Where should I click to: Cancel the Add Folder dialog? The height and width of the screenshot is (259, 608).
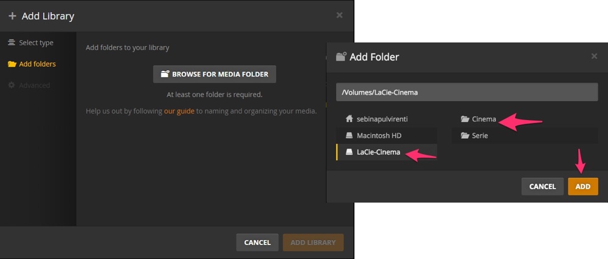[542, 187]
